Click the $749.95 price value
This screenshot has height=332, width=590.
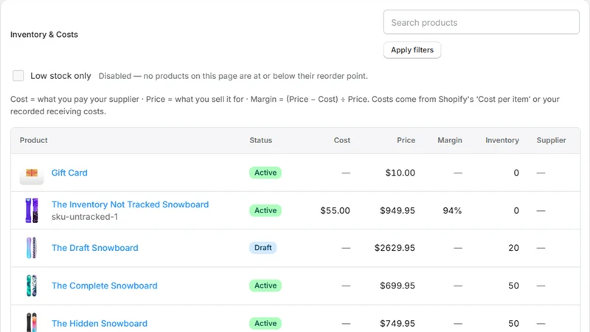point(398,323)
